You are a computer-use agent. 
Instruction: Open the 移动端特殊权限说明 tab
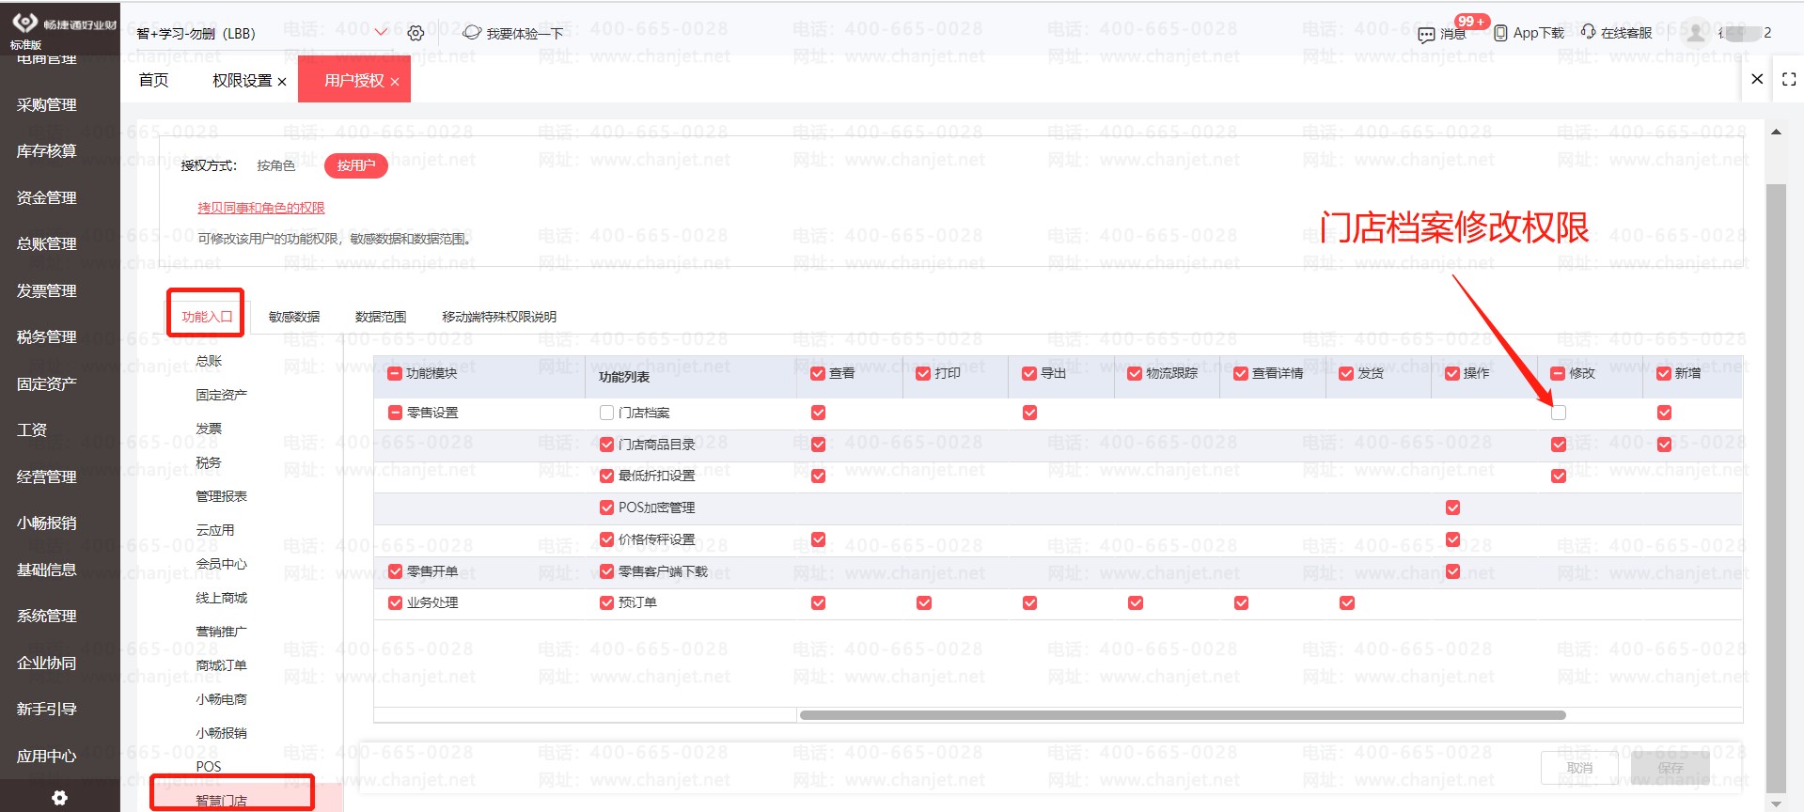coord(499,317)
